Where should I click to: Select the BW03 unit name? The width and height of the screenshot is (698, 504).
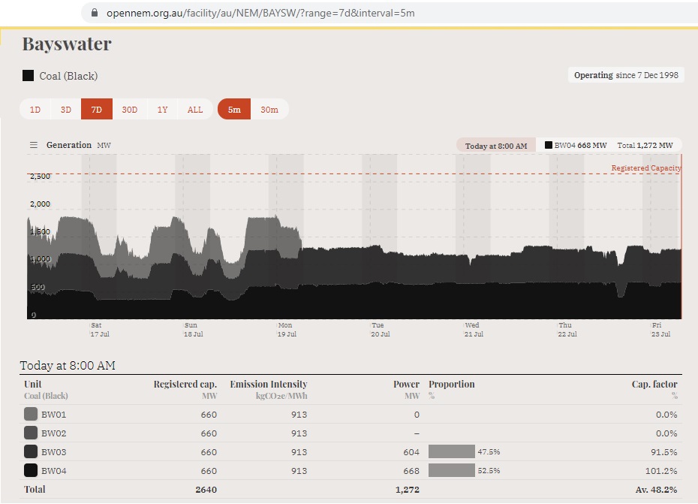coord(54,452)
